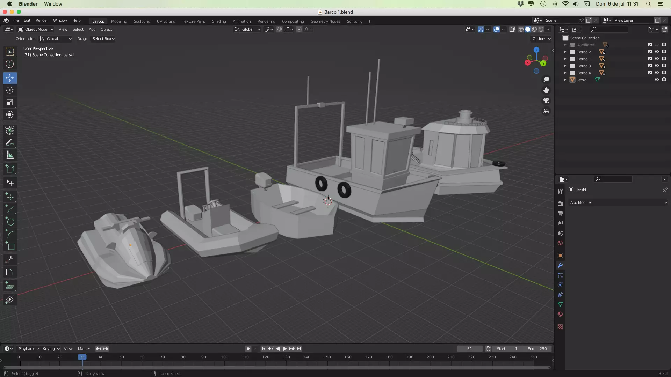The width and height of the screenshot is (671, 377).
Task: Click the red X axis gizmo handle
Action: point(527,62)
